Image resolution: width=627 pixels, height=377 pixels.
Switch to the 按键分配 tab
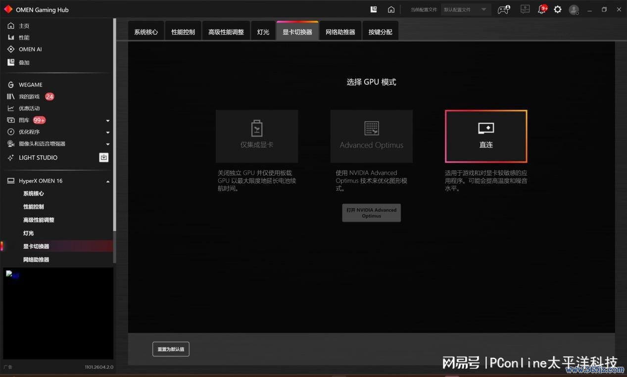pyautogui.click(x=381, y=32)
